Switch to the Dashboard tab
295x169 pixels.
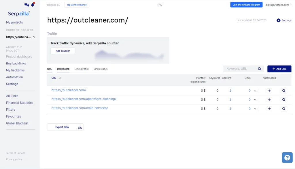[x=63, y=69]
